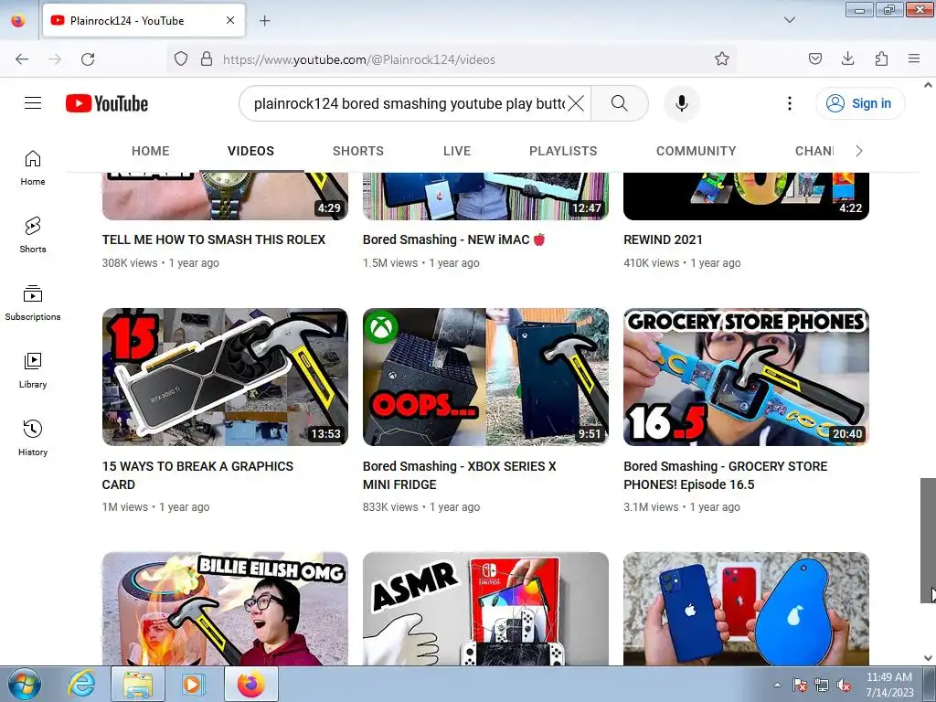Open Bored Smashing - NEW iMAC video title
Image resolution: width=936 pixels, height=702 pixels.
tap(454, 239)
